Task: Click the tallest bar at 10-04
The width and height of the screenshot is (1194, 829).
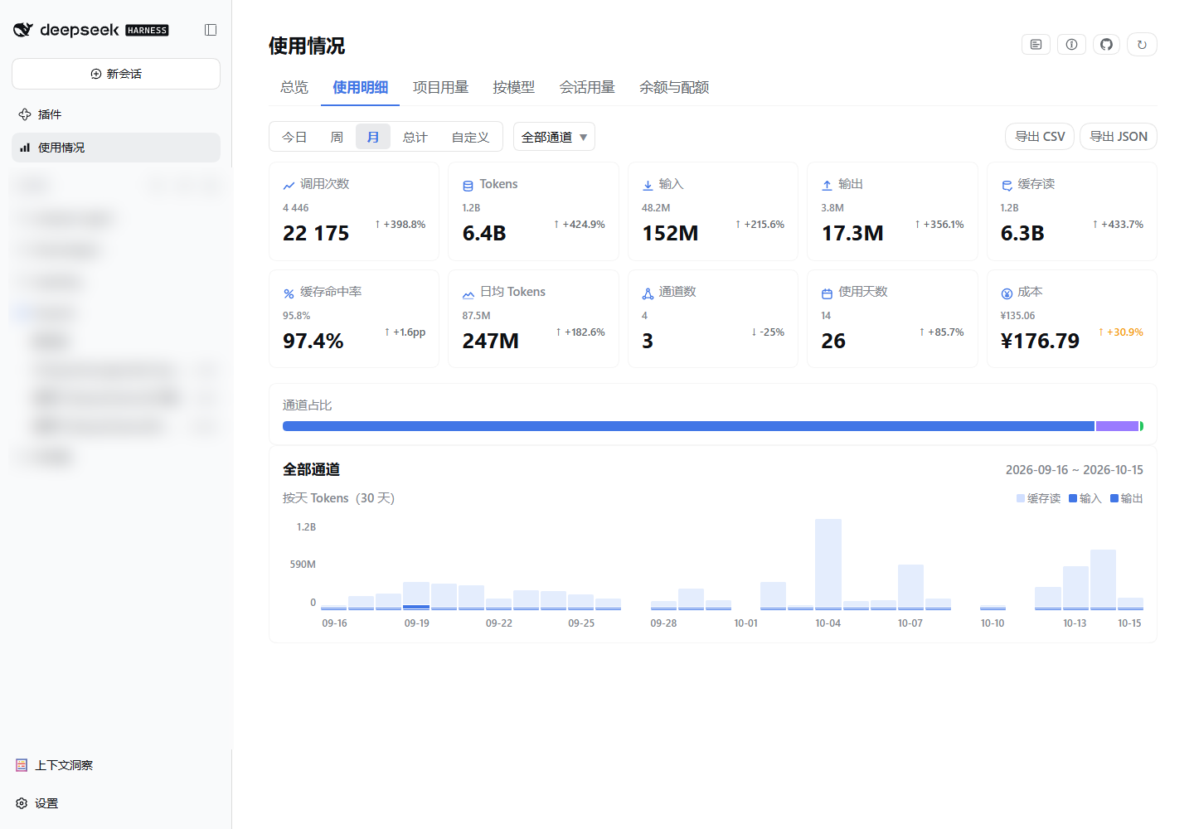Action: [x=828, y=565]
